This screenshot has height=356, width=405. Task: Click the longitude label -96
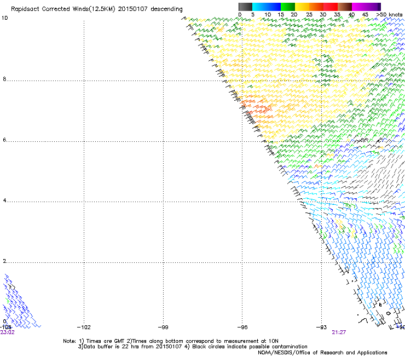point(242,328)
